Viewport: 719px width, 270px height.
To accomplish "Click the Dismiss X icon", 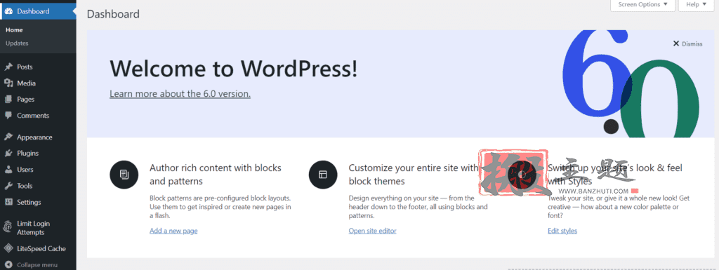I will pos(676,43).
